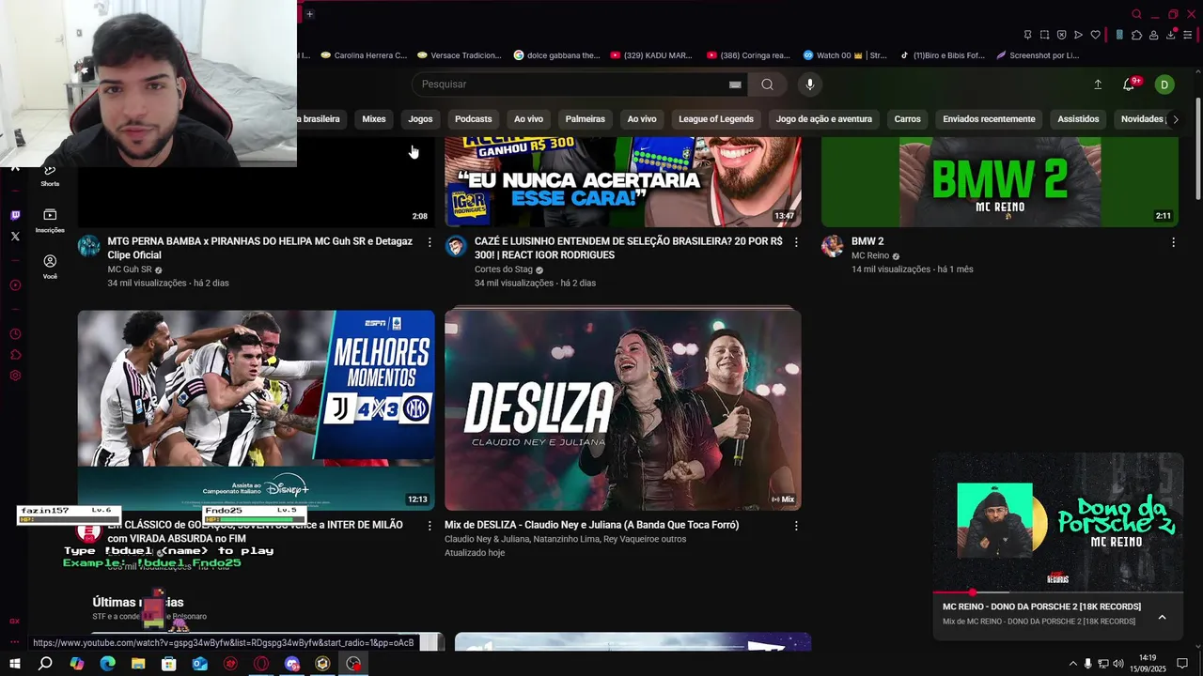Open X (Twitter) in the browser sidebar
Image resolution: width=1203 pixels, height=676 pixels.
point(15,237)
